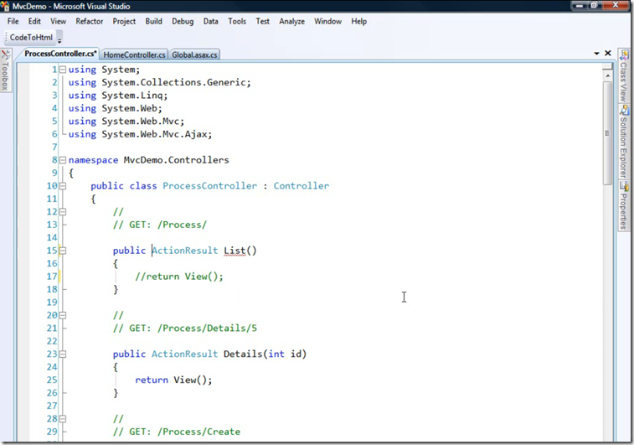
Task: Click 'using System.Collections.Generic;' line
Action: pyautogui.click(x=160, y=82)
